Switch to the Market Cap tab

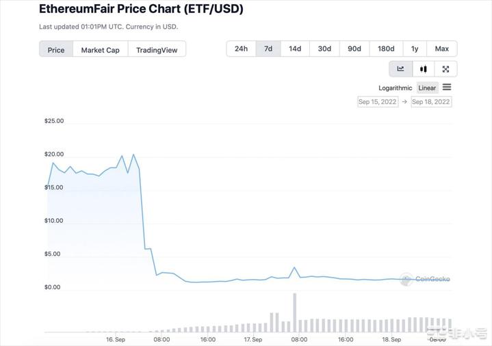pos(100,50)
